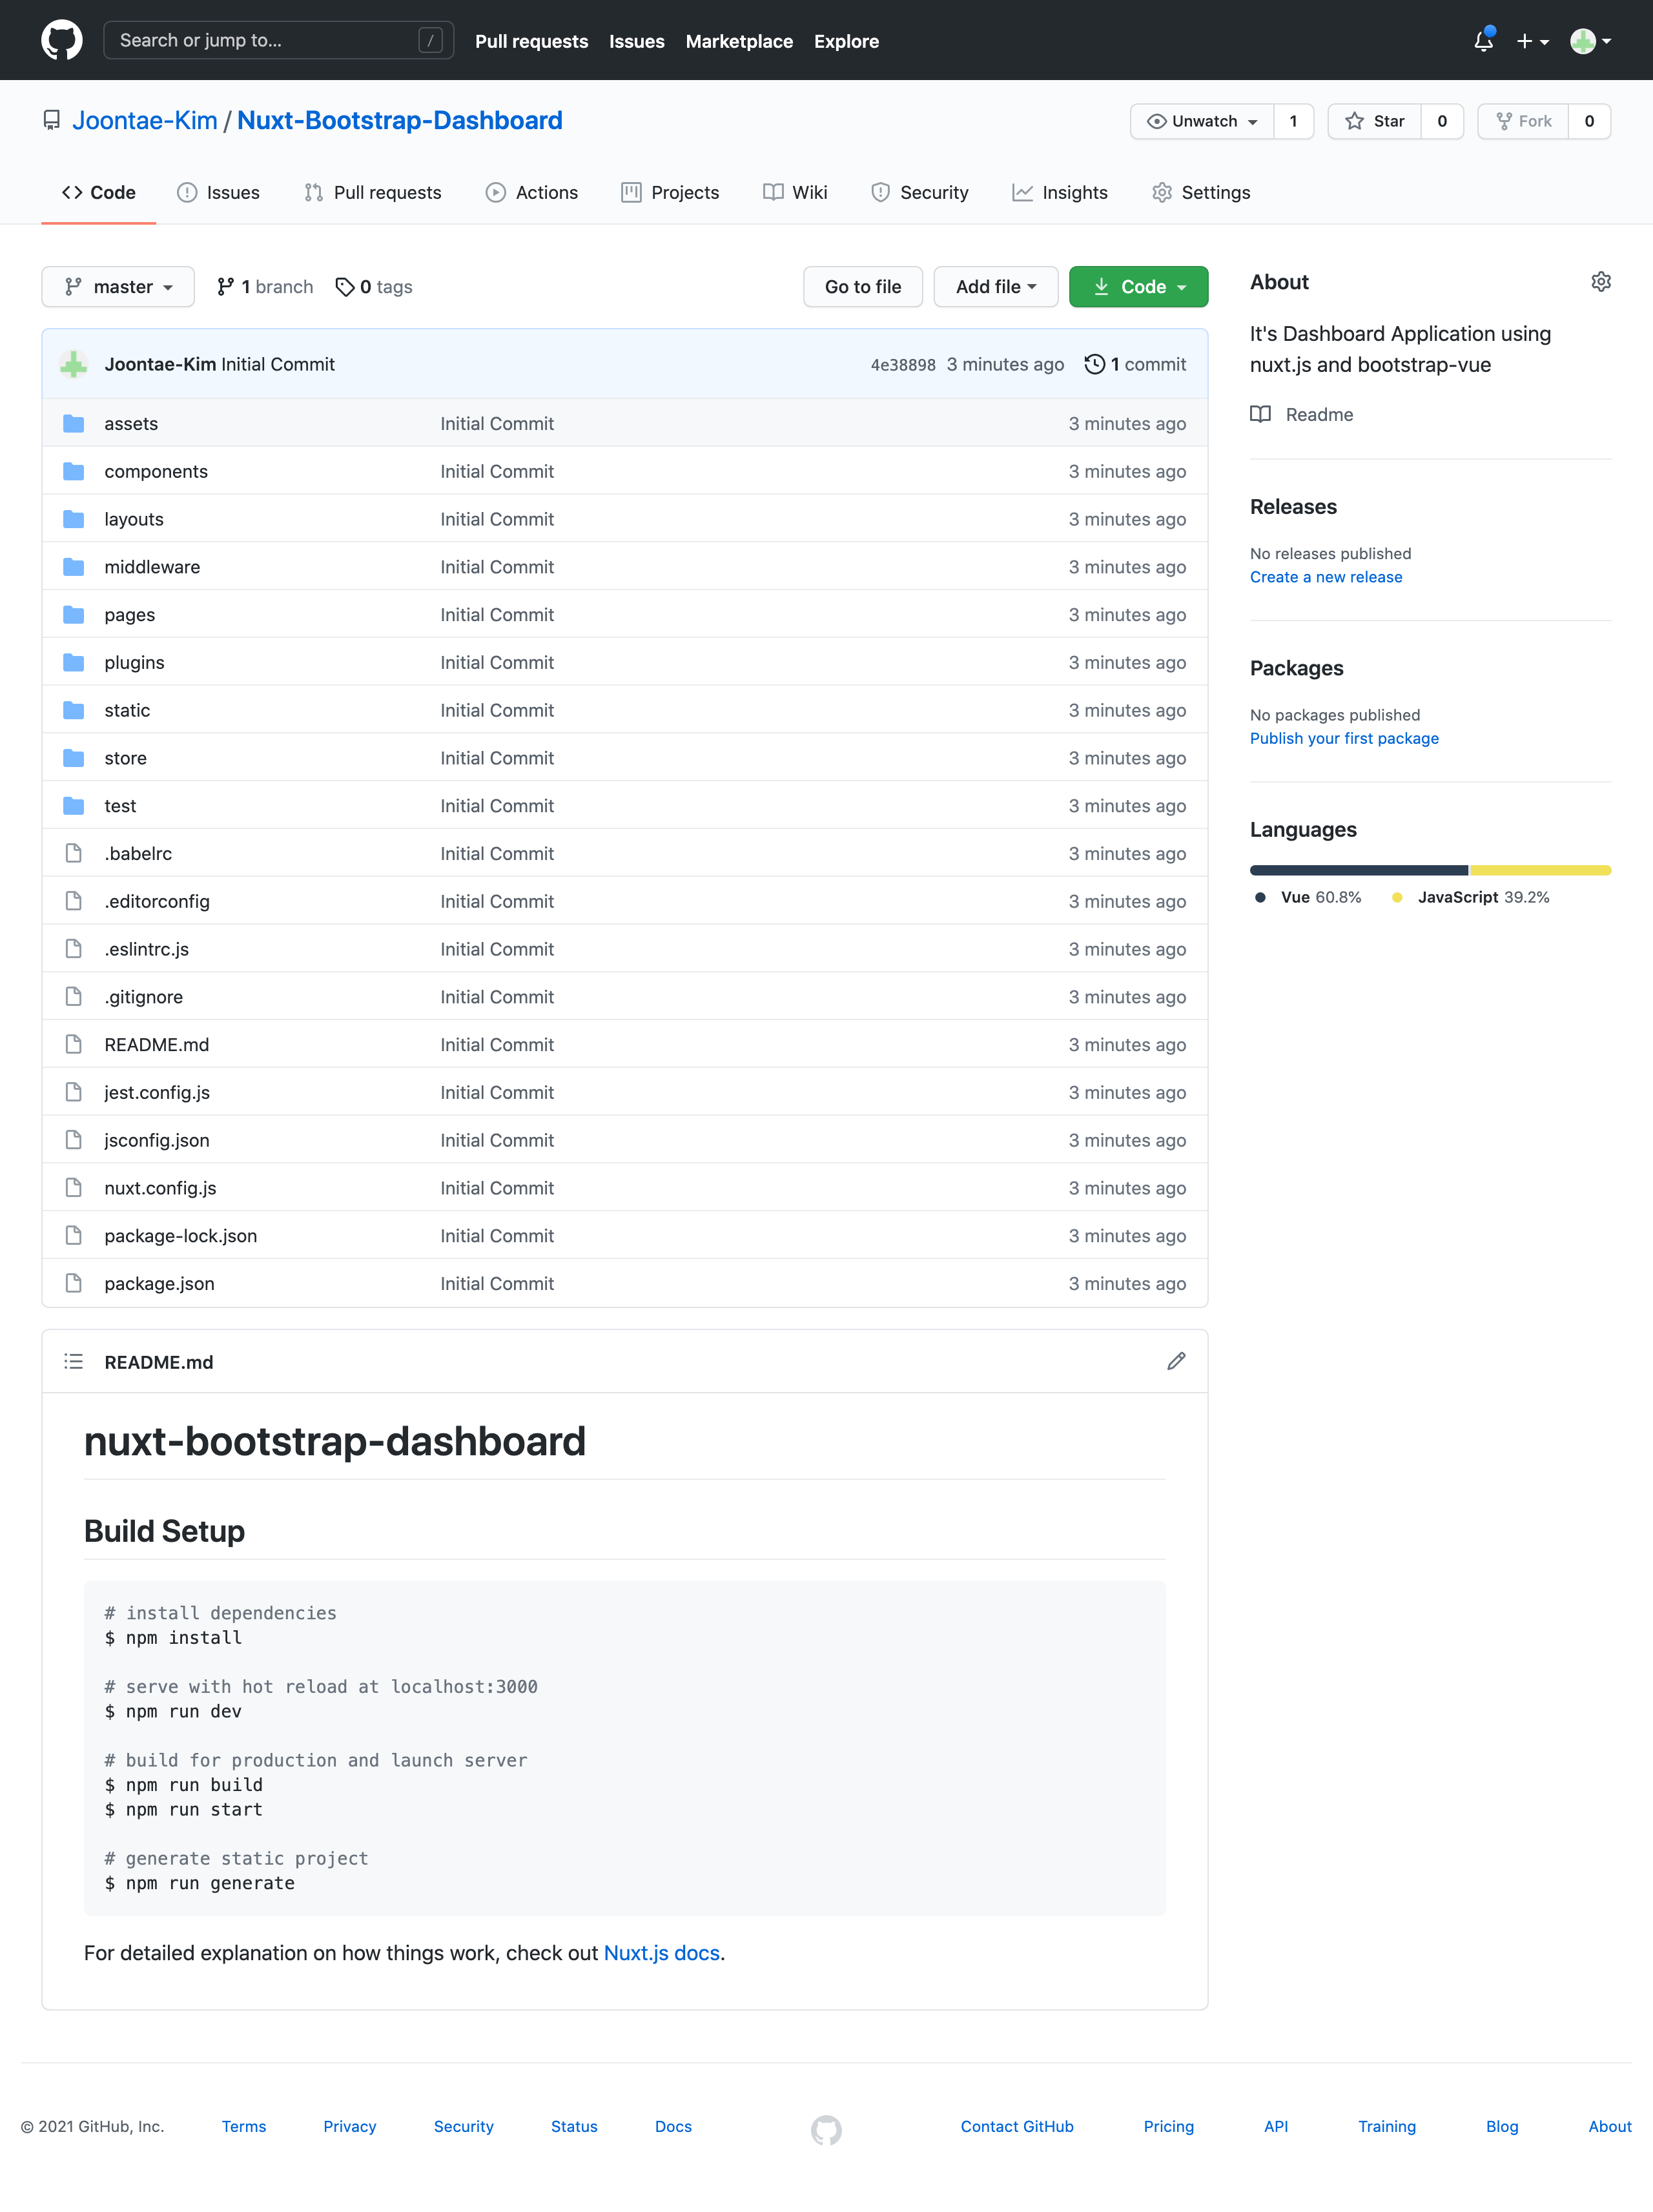Screen dimensions: 1653x2212
Task: Click the About section gear icon
Action: pyautogui.click(x=1600, y=282)
